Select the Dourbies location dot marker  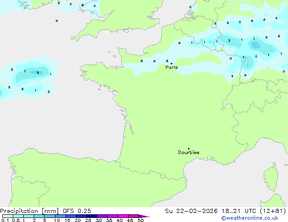(189, 149)
